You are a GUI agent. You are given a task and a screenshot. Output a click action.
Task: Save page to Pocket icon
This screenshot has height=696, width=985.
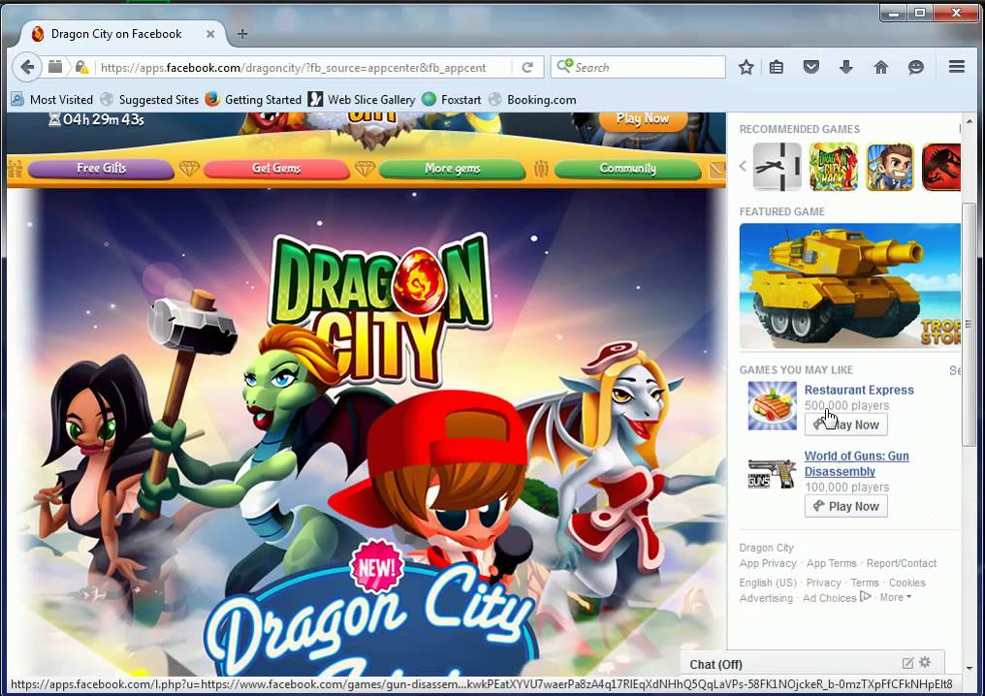click(x=811, y=67)
